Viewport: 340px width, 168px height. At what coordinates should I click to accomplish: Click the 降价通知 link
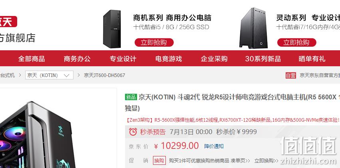tap(214, 146)
